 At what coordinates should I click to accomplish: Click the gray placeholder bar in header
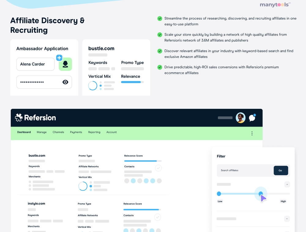coord(225,118)
